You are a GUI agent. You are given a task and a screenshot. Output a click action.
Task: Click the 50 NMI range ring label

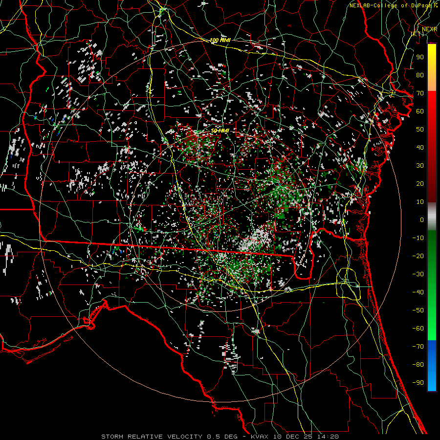[x=220, y=131]
